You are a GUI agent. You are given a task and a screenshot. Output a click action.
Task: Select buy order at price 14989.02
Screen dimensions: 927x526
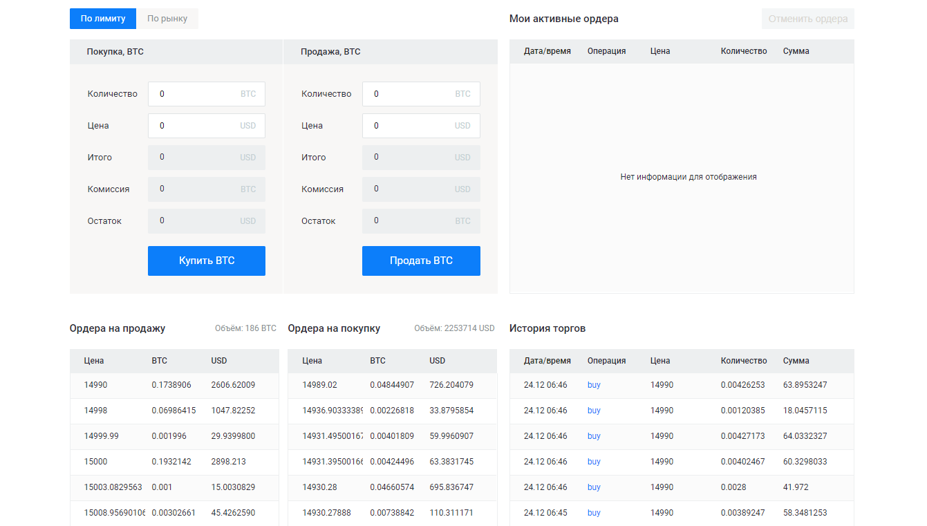[392, 385]
